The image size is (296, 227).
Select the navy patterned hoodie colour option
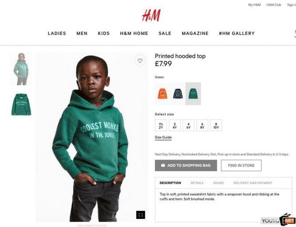(178, 94)
